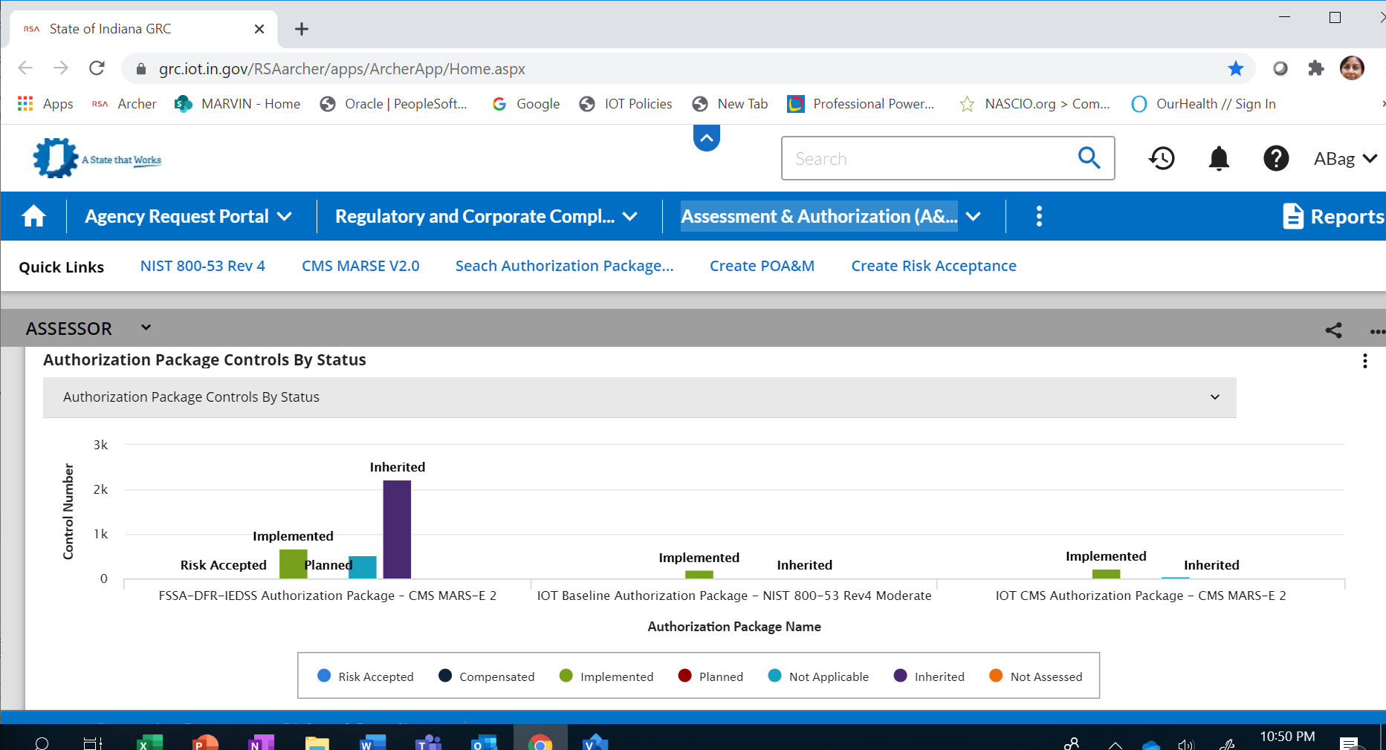This screenshot has width=1386, height=750.
Task: Click the purple Inherited bar for FSSA package
Action: 397,529
